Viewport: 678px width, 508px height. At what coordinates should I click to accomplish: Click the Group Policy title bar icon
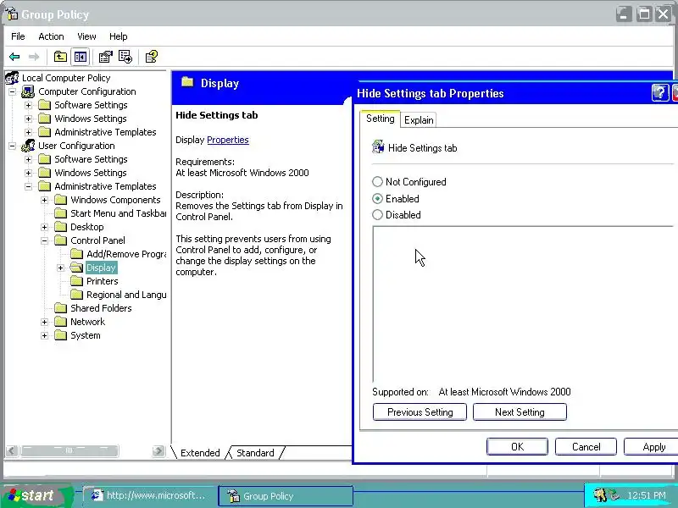tap(12, 14)
